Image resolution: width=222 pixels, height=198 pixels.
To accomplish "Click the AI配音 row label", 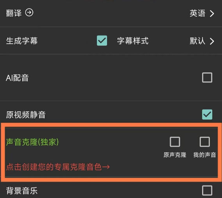I will (x=17, y=78).
